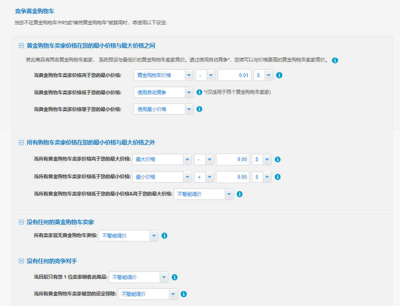Open the 使用最小价格 dropdown
The width and height of the screenshot is (400, 306).
tap(163, 109)
